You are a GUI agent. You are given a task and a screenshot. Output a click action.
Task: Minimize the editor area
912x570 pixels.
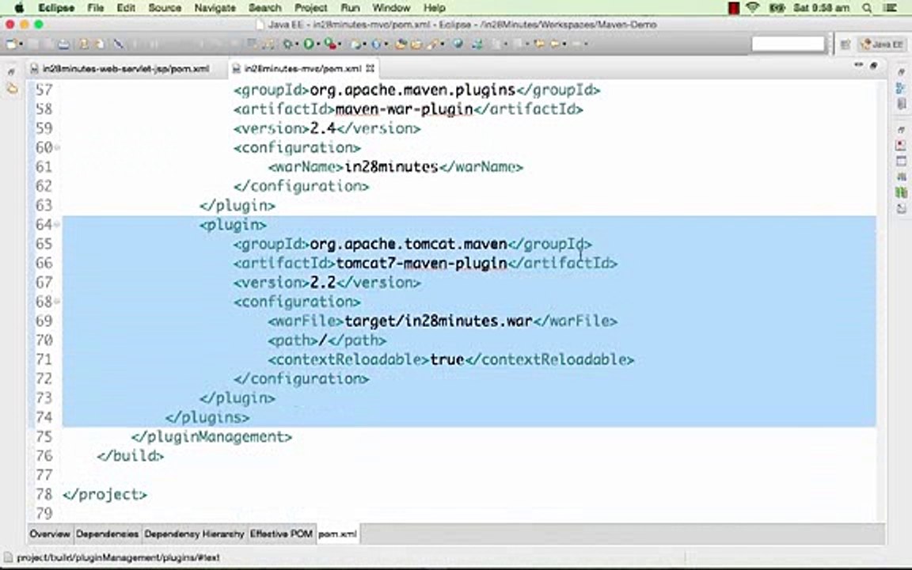[x=858, y=65]
